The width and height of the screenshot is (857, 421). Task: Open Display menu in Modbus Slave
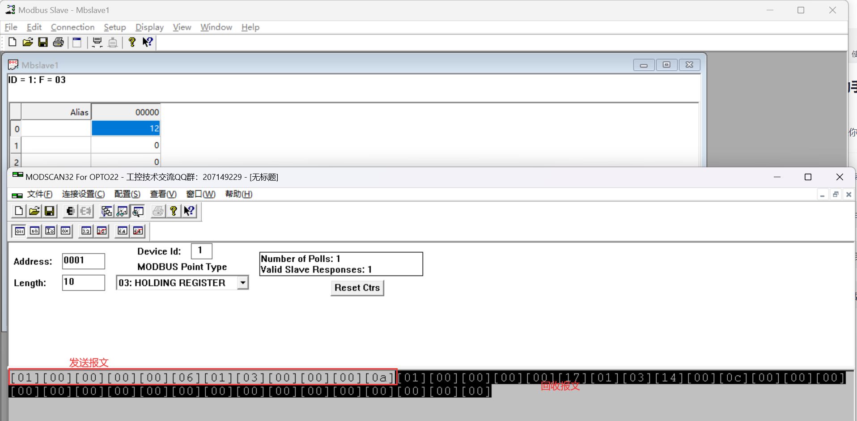pyautogui.click(x=149, y=27)
